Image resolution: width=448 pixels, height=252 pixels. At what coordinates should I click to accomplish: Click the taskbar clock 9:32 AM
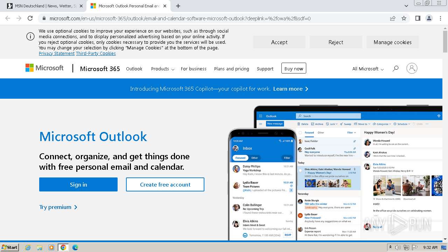[x=430, y=247]
